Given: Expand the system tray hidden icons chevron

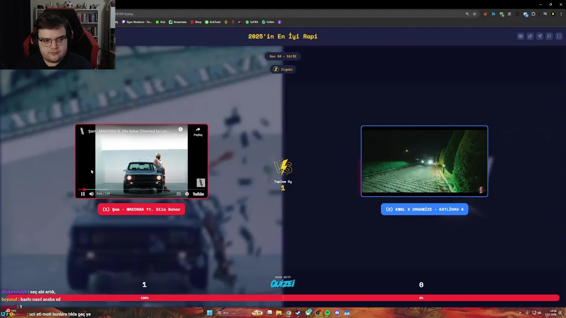Looking at the screenshot, I should click(520, 313).
